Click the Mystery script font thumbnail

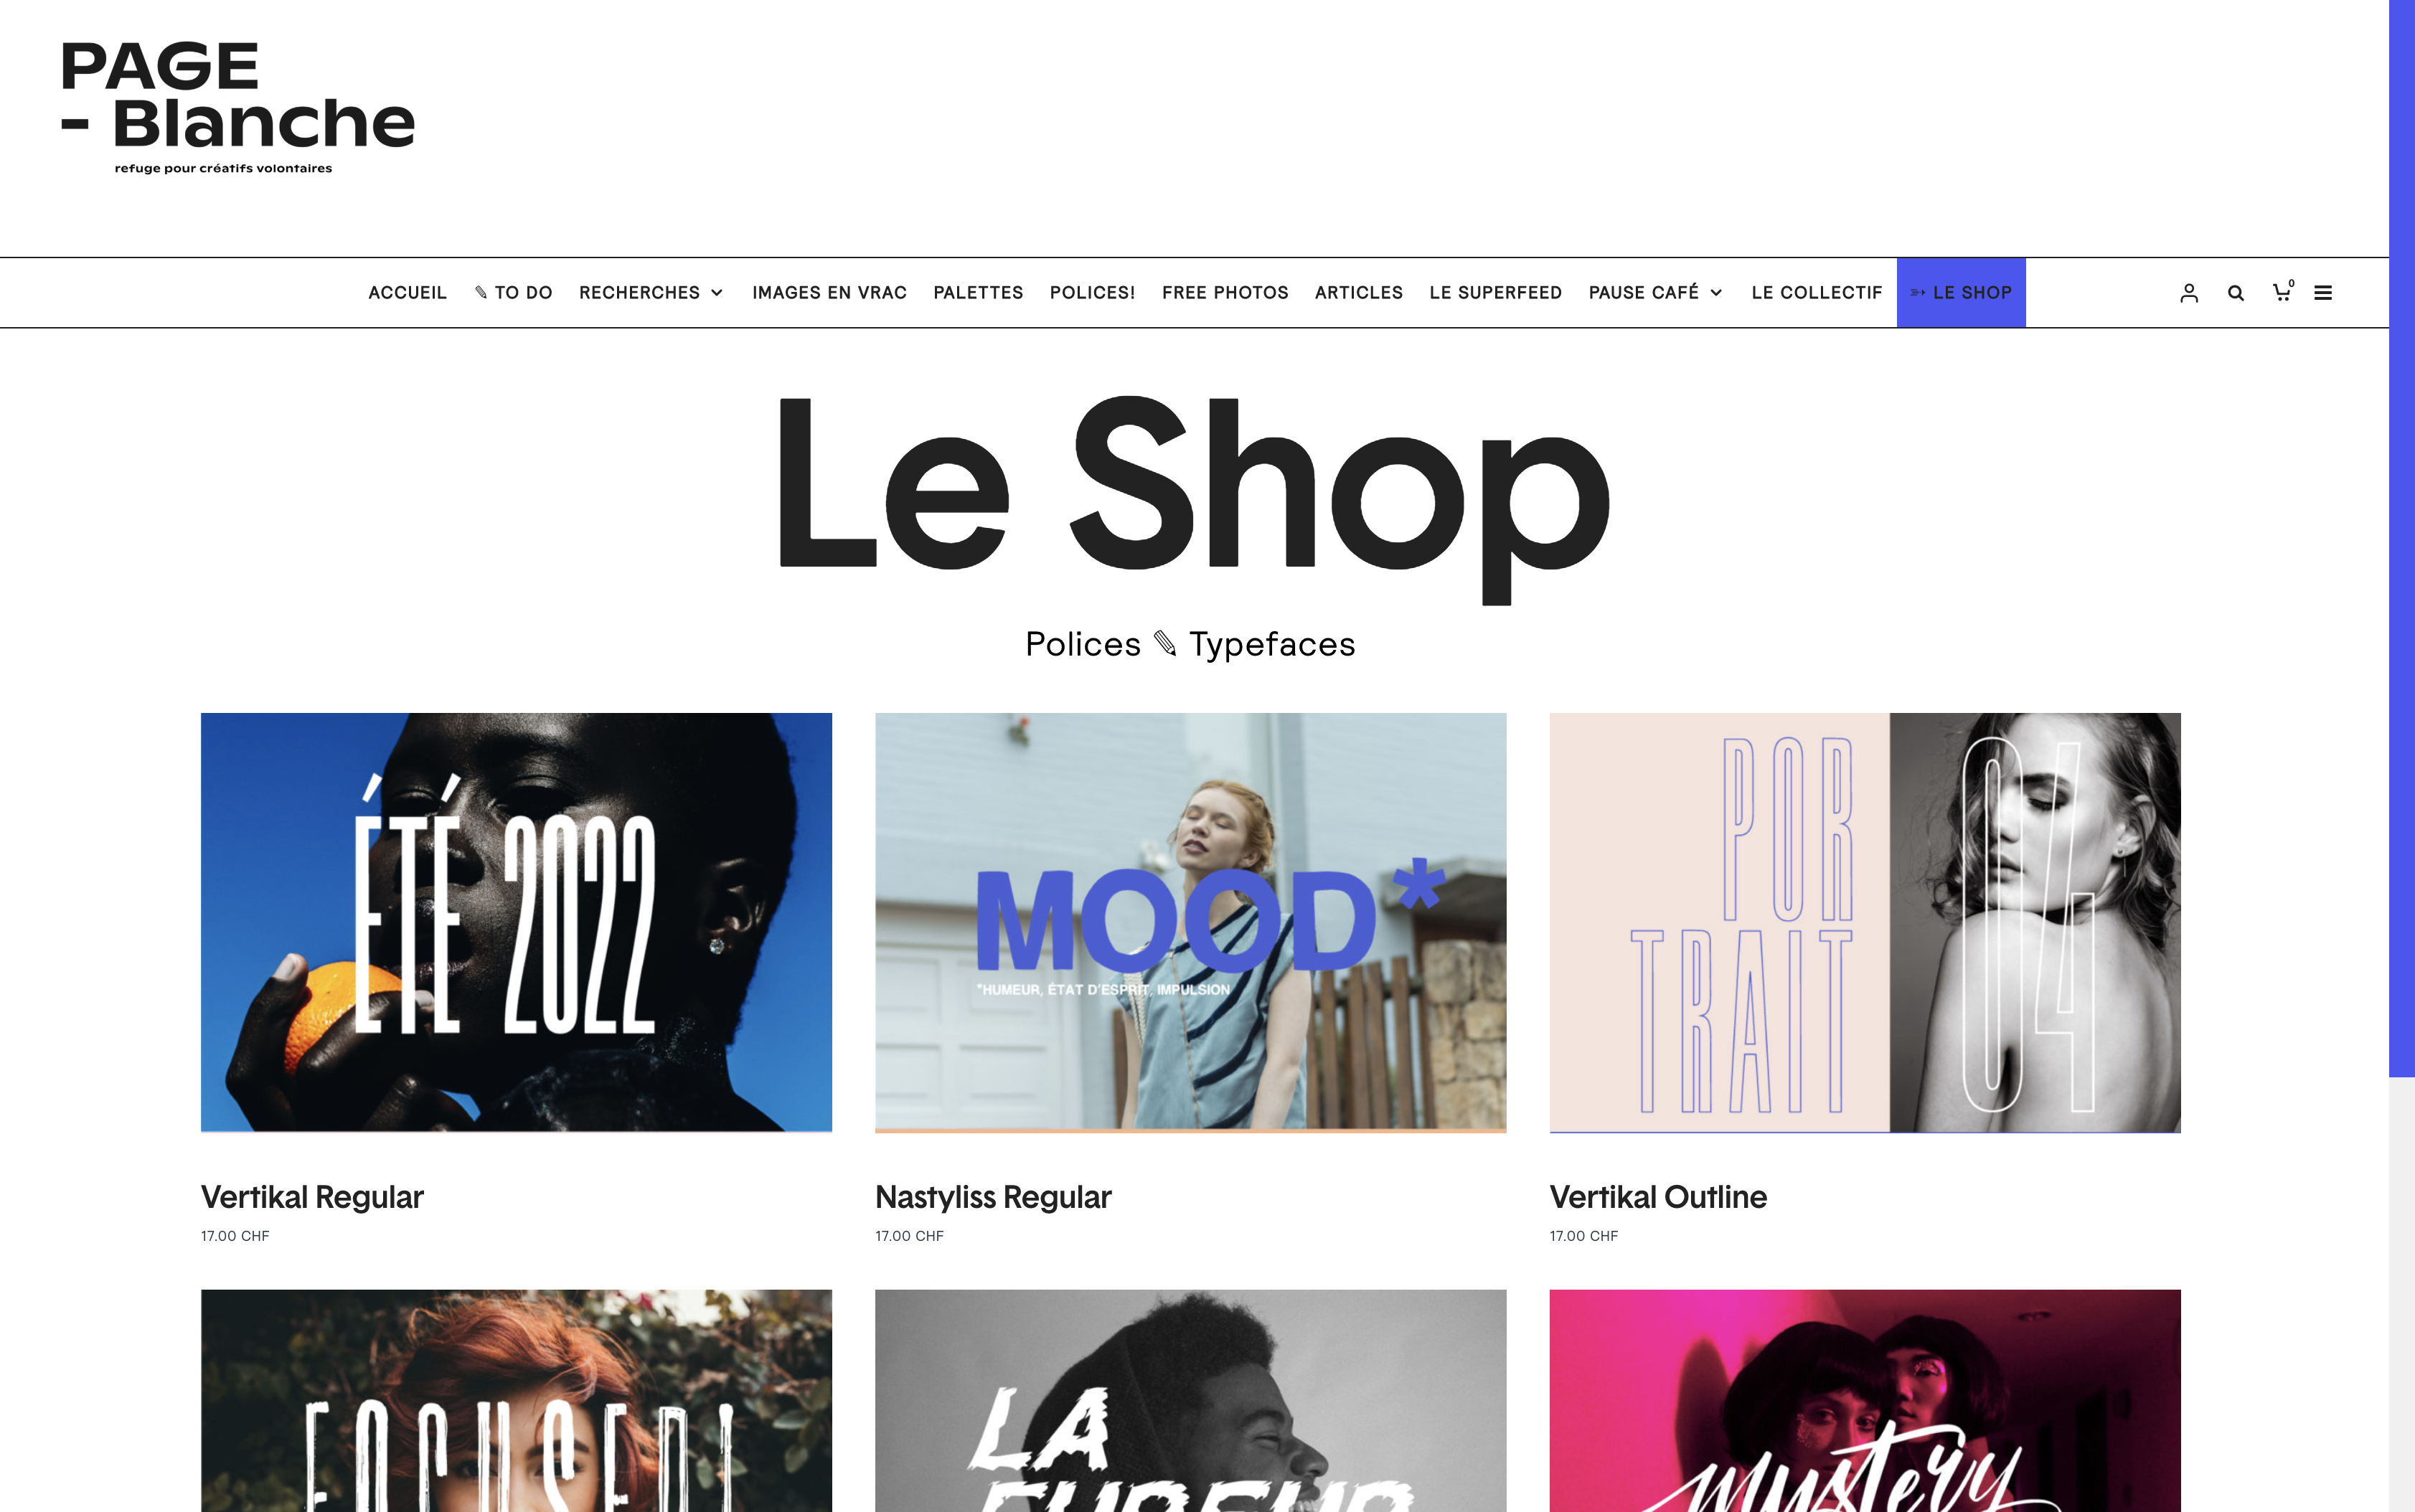click(1865, 1400)
